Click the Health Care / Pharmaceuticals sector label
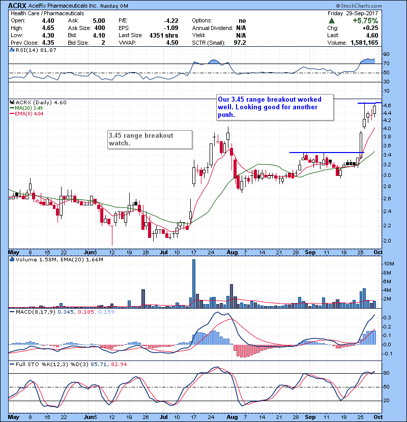 (47, 13)
